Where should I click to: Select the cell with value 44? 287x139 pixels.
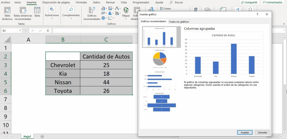tap(106, 82)
